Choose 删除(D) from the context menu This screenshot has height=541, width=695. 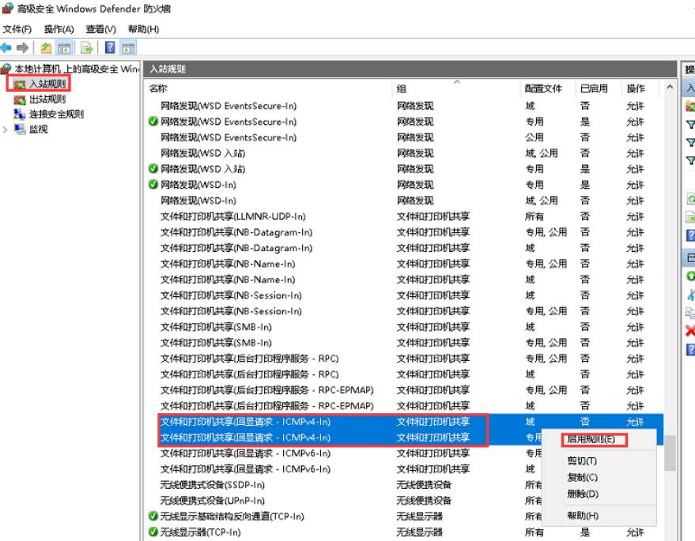pyautogui.click(x=583, y=494)
